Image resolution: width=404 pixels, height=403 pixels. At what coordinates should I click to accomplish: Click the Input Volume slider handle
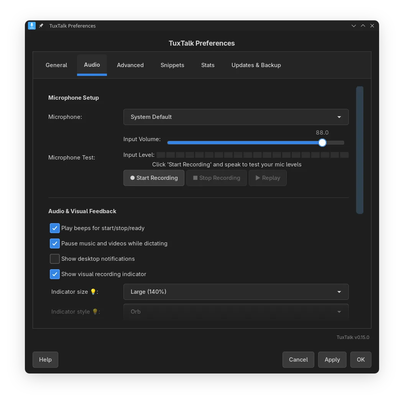[322, 143]
